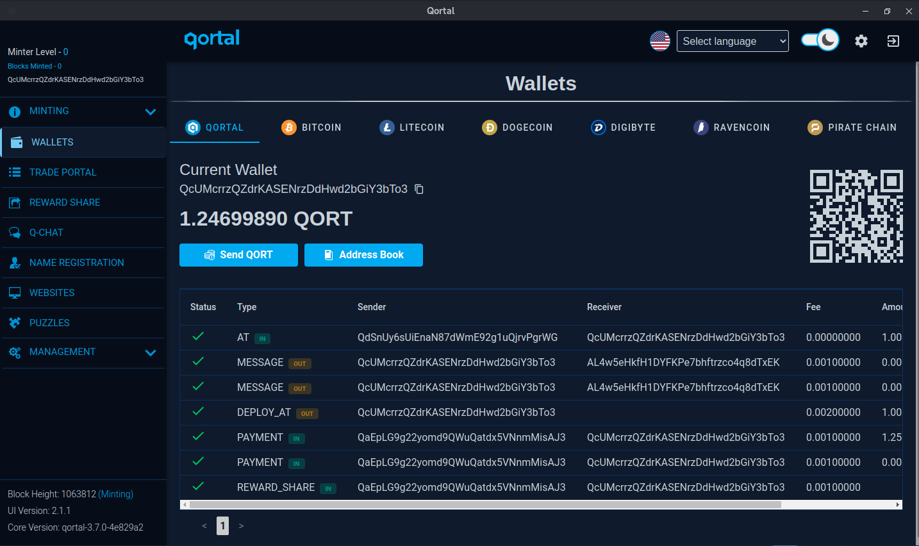
Task: Sort by the Status column header
Action: [x=203, y=307]
